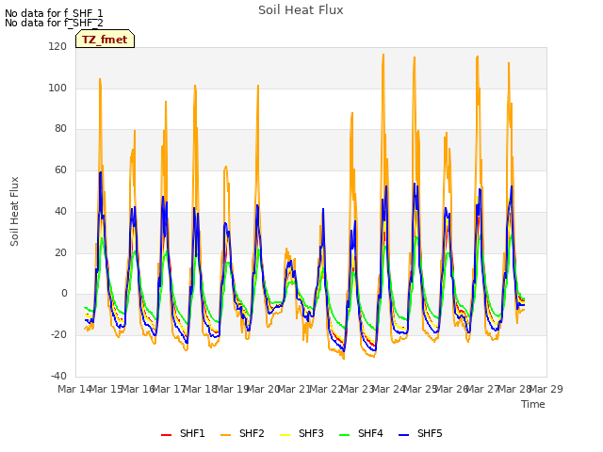The height and width of the screenshot is (452, 603).
Task: Click the vertical Soil Heat Flux axis label
Action: [x=14, y=211]
